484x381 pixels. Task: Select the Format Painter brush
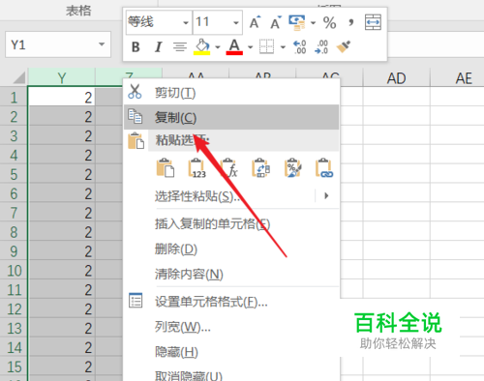344,47
